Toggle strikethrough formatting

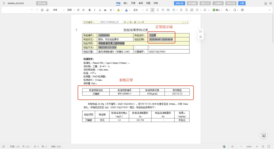105,10
